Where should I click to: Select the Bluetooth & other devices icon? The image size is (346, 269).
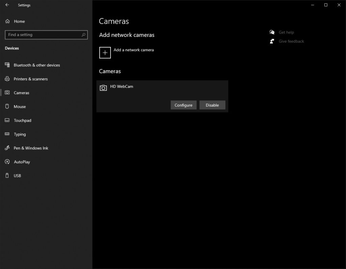pyautogui.click(x=7, y=65)
